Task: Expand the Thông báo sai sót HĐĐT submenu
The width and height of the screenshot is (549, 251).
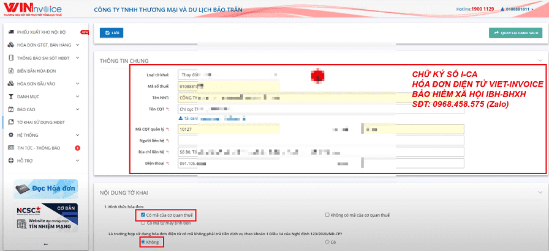Action: 78,58
